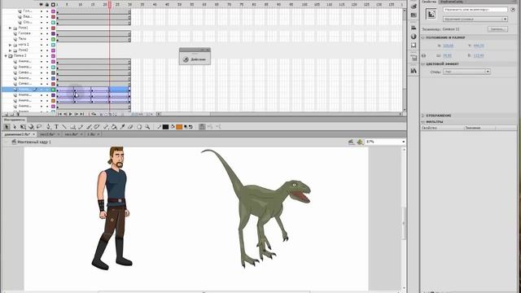Select the Bone tool
The image size is (521, 293).
point(106,127)
